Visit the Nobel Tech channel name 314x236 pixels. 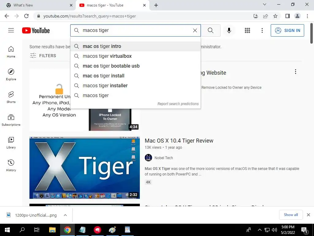coord(164,158)
